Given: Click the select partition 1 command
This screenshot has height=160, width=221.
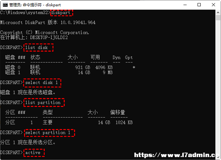Looking at the screenshot, I should [x=48, y=133].
